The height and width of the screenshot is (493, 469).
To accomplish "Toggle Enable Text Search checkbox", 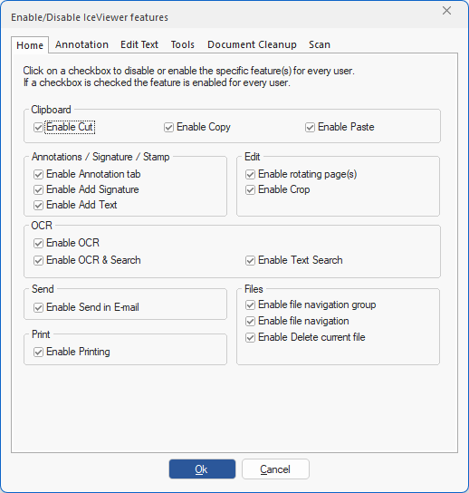I will [250, 261].
